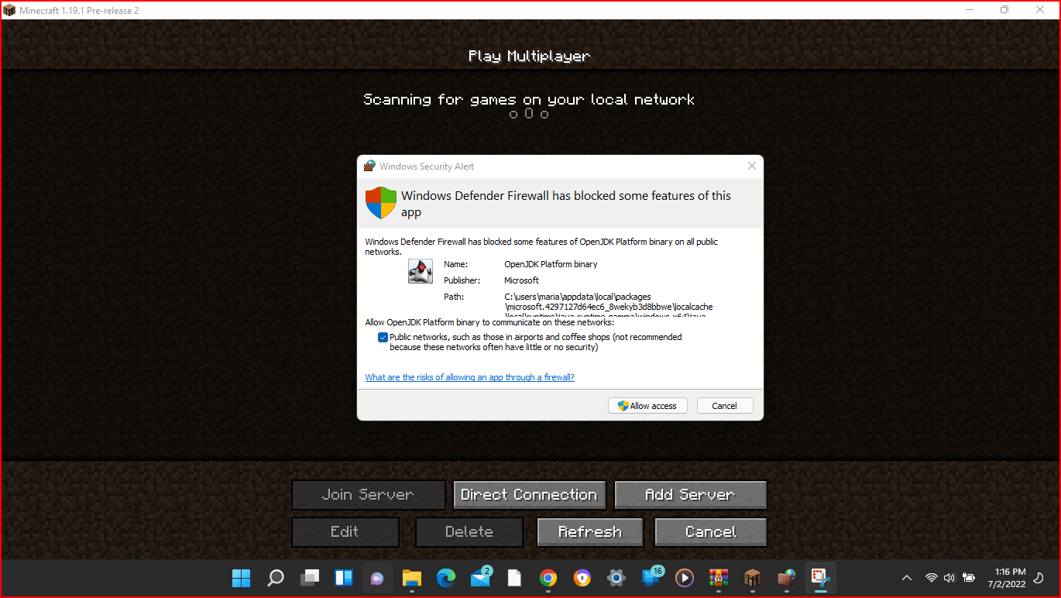Open Direct Connection in Minecraft
The image size is (1061, 598).
pos(529,494)
